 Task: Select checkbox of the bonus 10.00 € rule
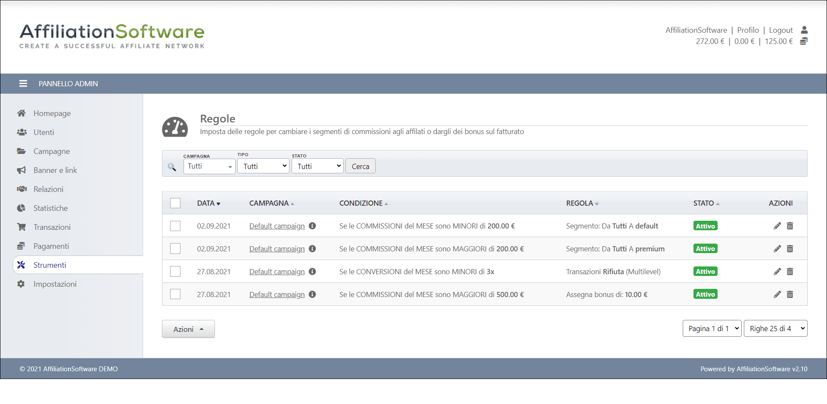click(175, 294)
